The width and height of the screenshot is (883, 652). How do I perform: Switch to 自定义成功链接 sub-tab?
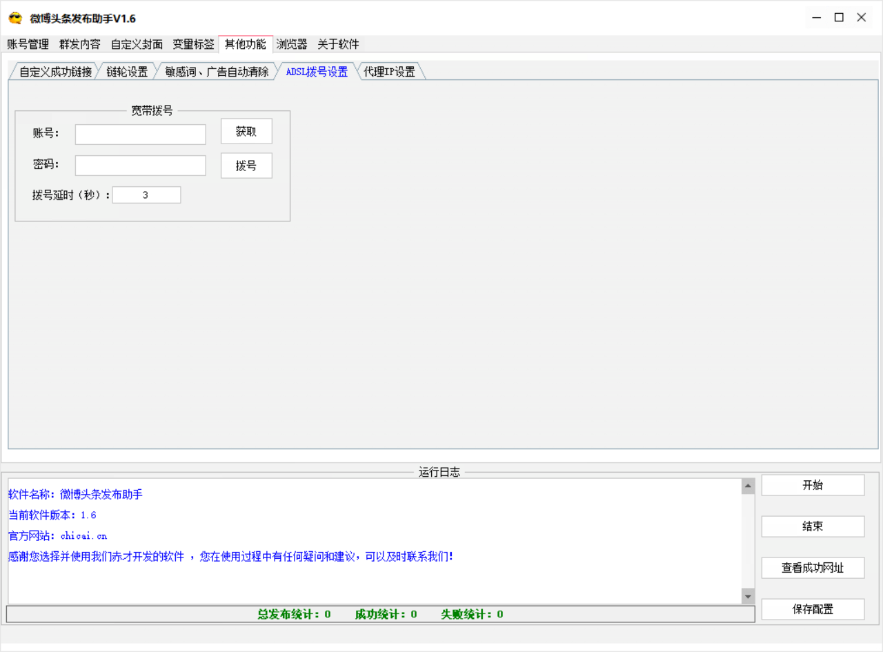55,72
